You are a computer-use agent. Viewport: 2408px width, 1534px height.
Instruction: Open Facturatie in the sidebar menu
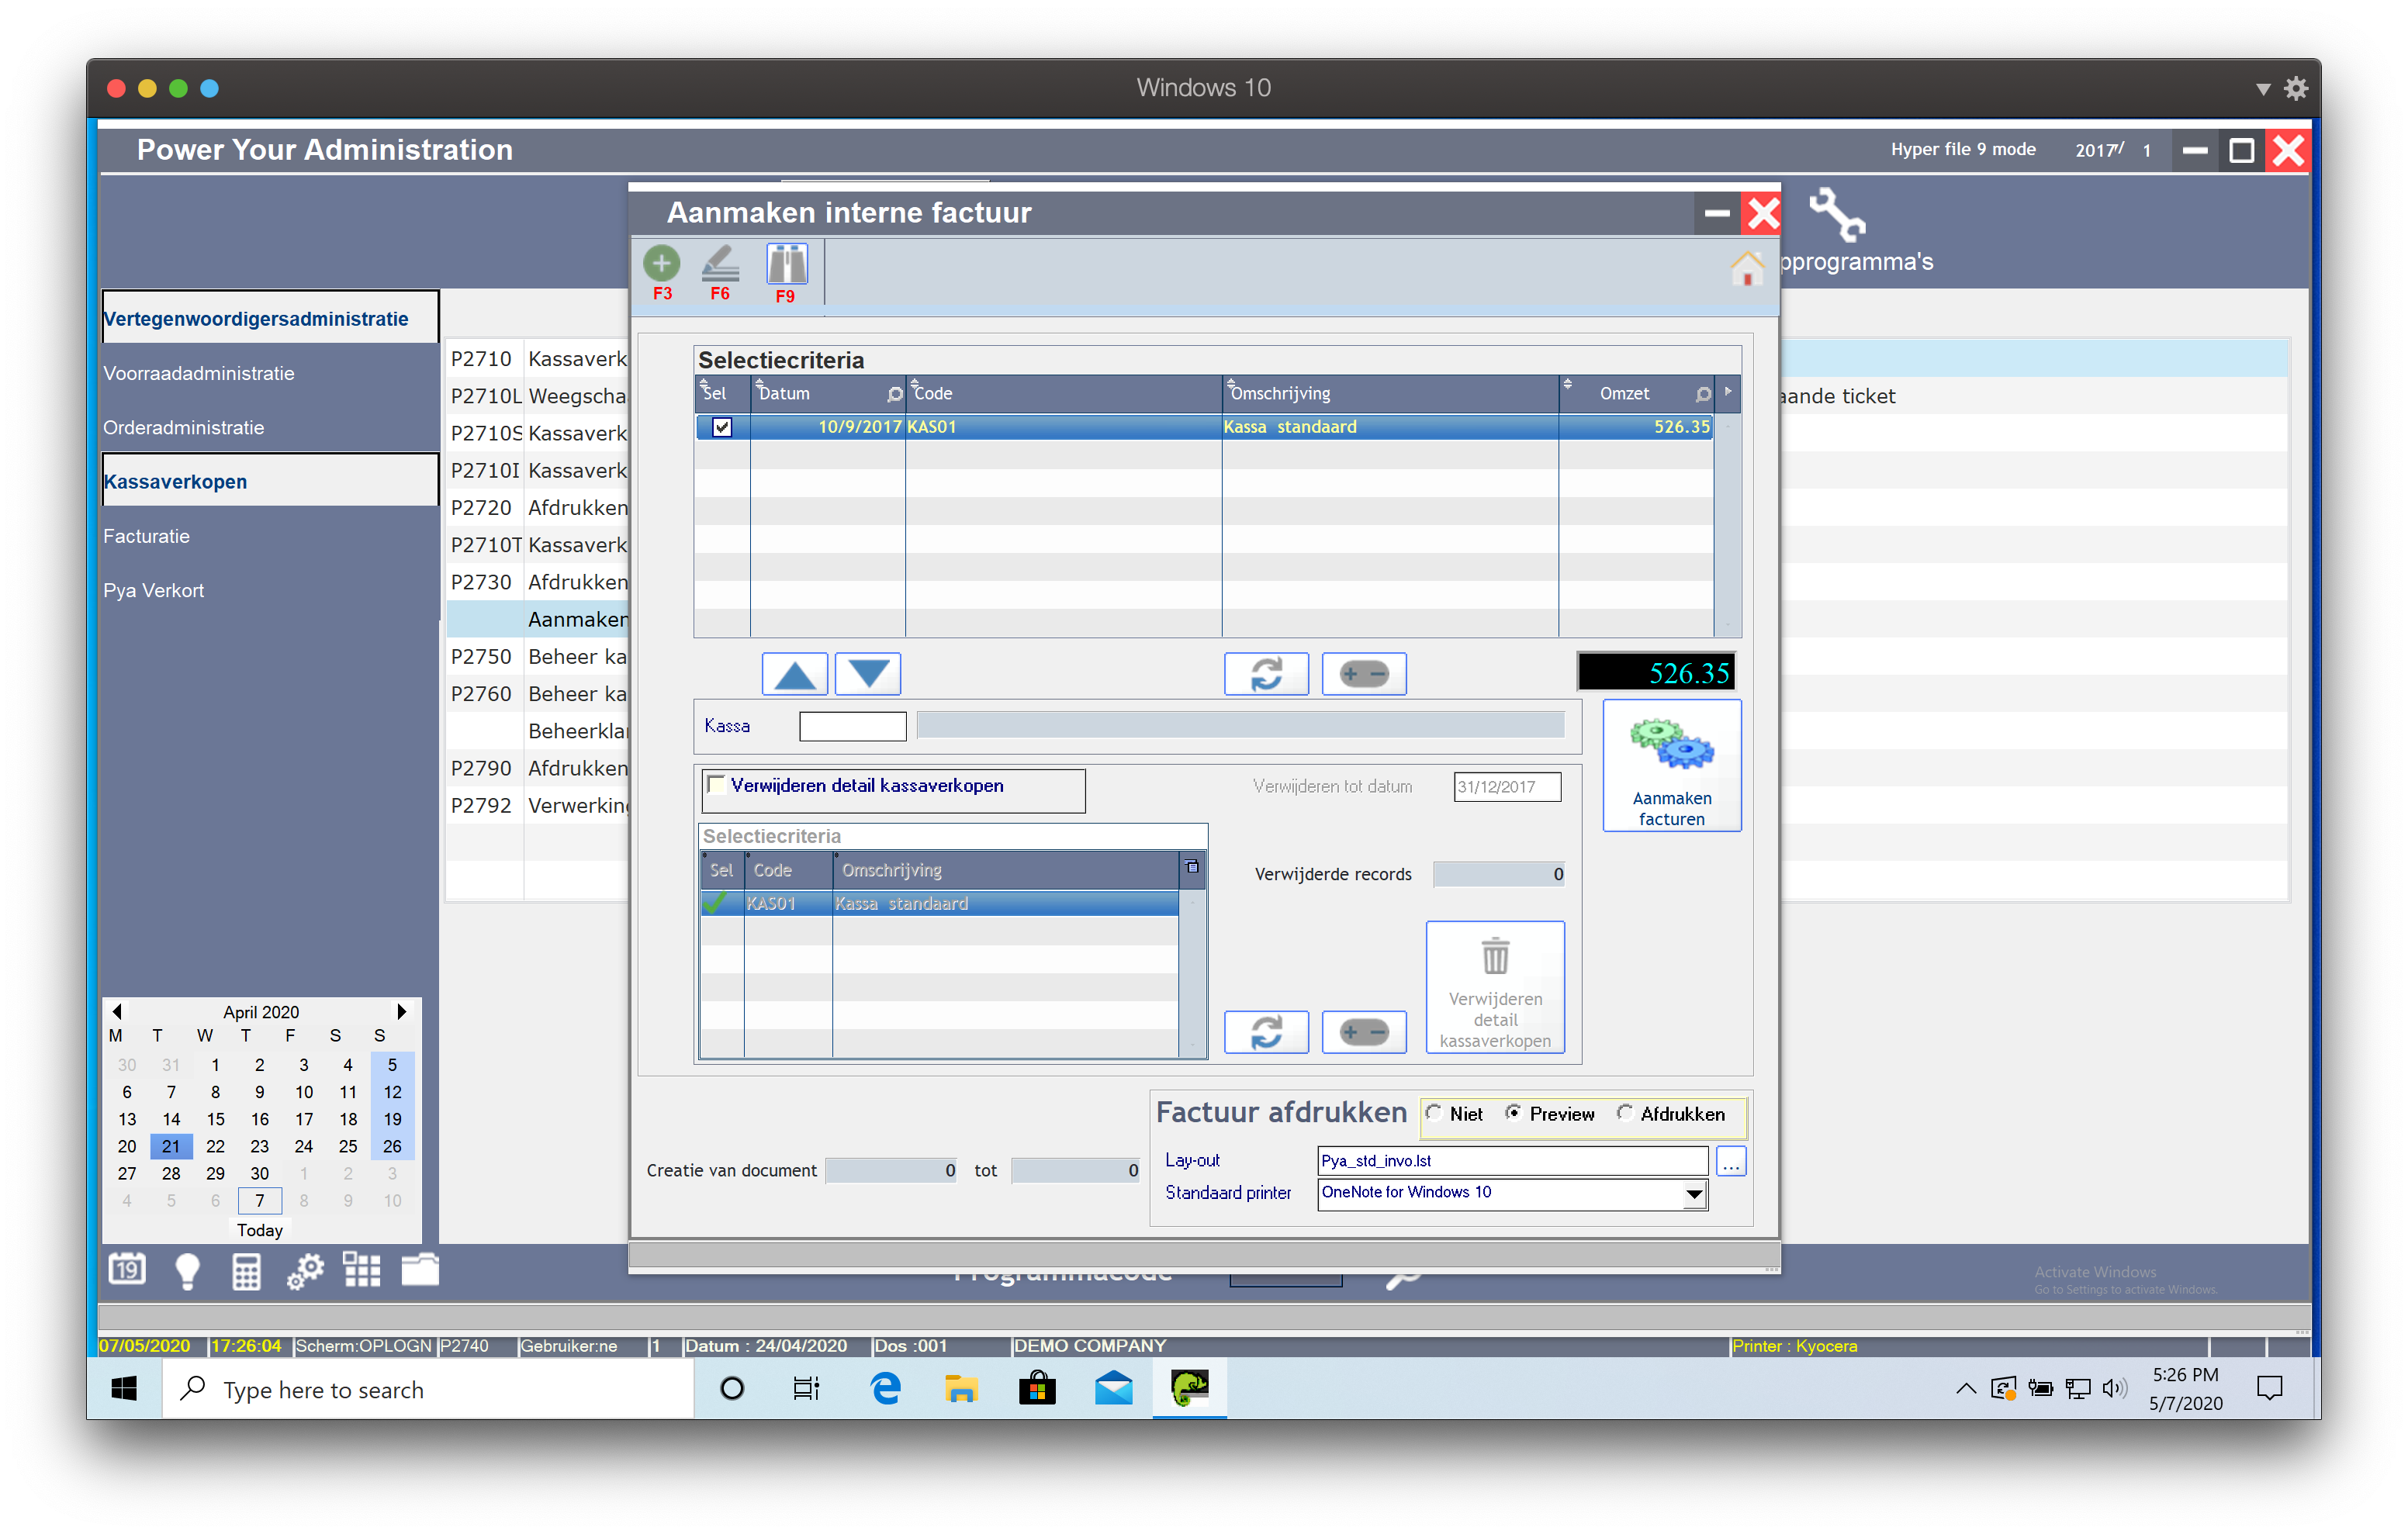(x=146, y=536)
